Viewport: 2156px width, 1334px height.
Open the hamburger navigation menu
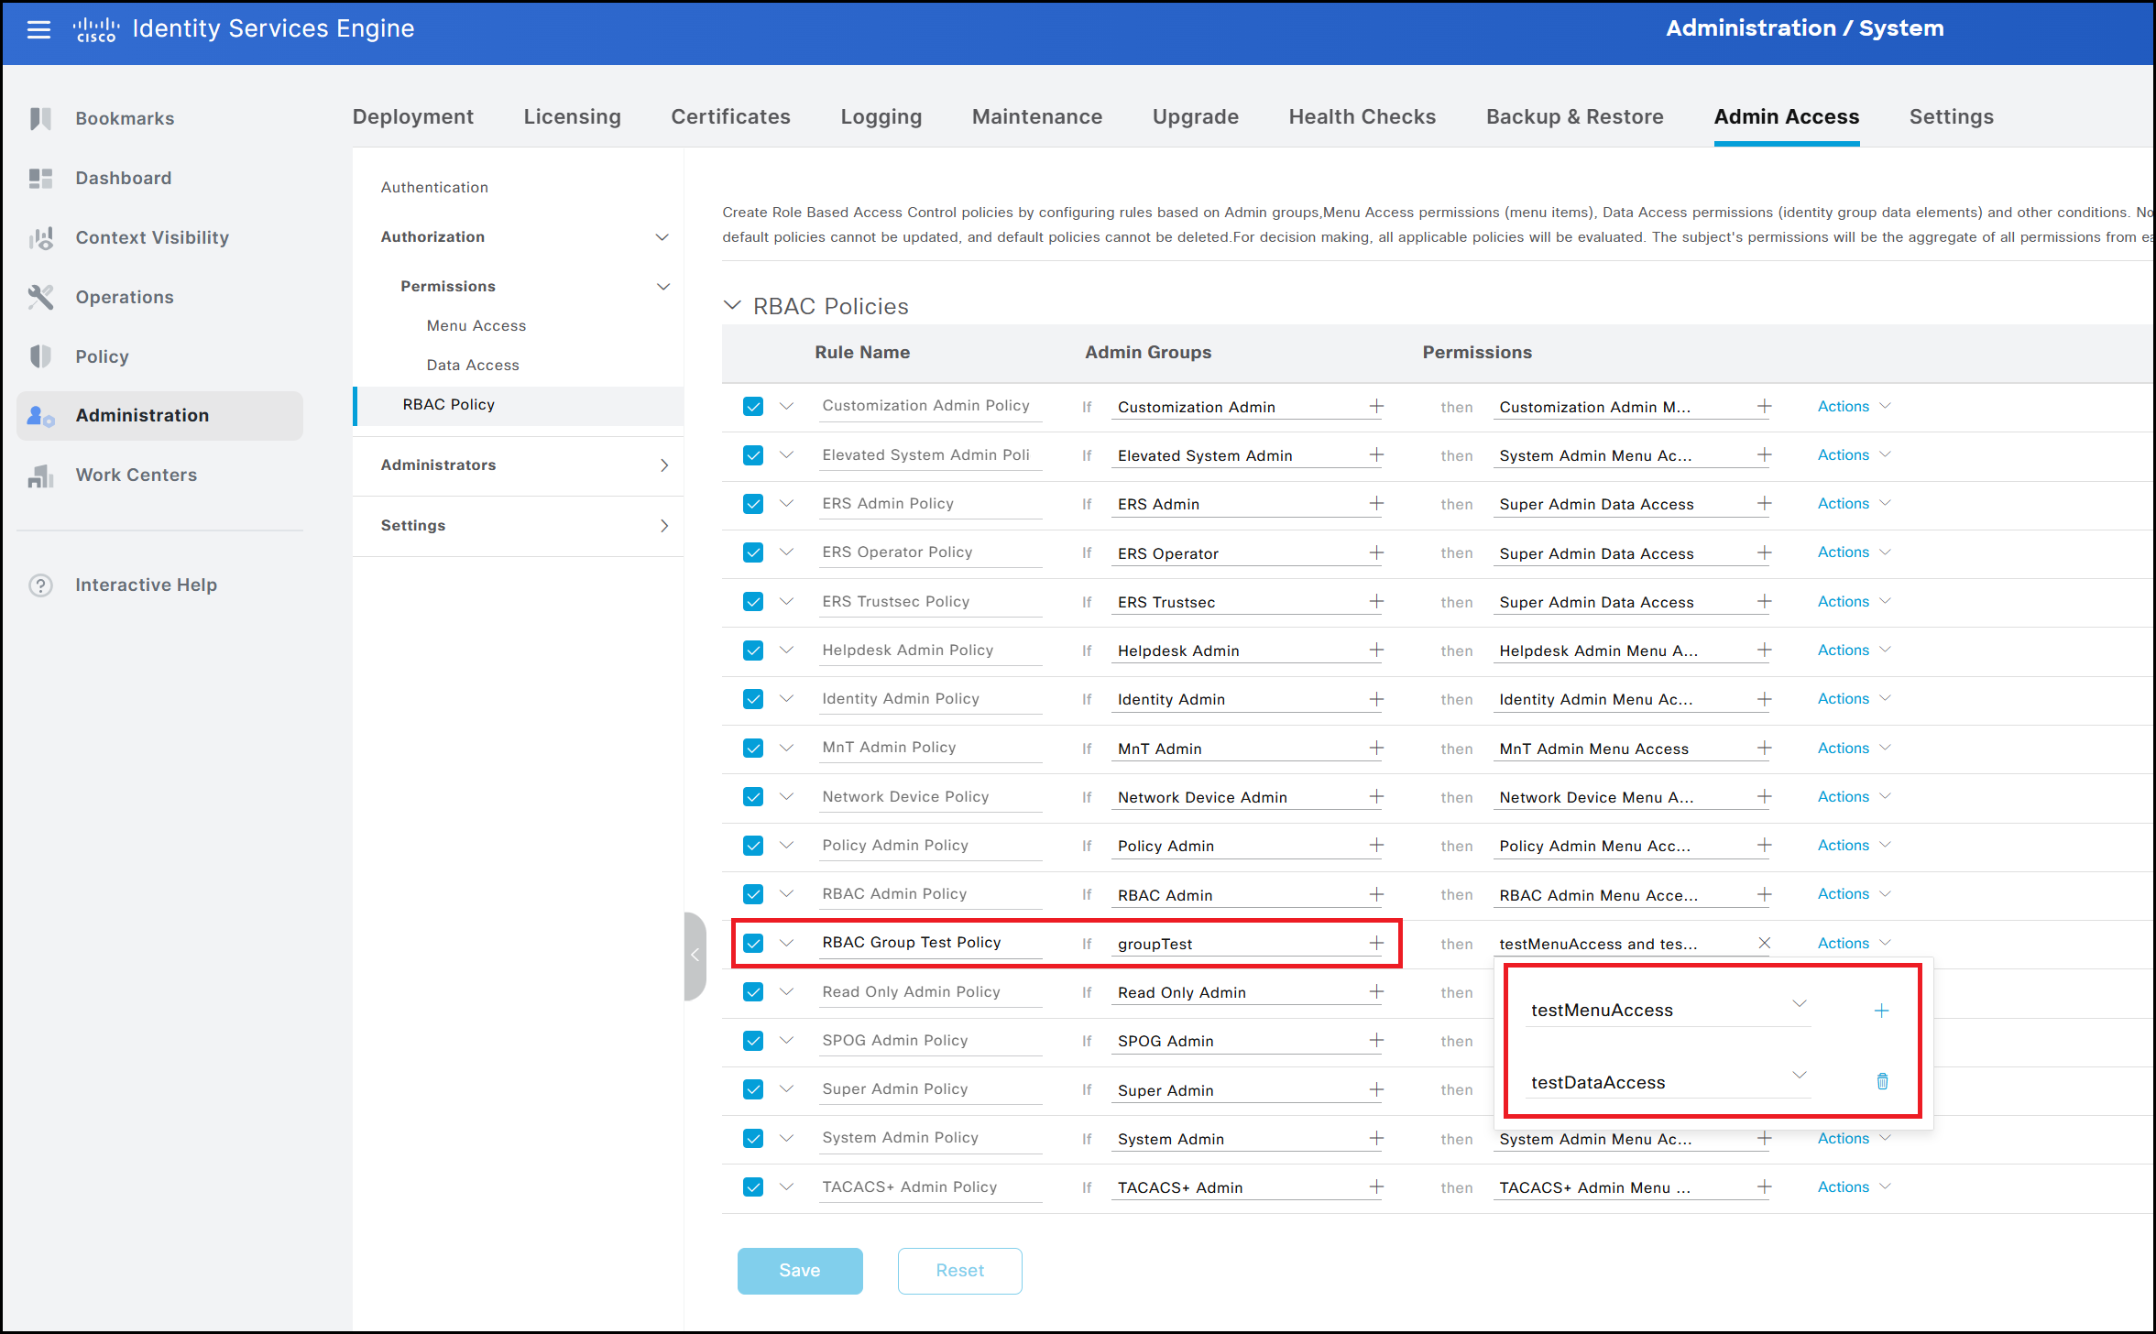[x=38, y=29]
